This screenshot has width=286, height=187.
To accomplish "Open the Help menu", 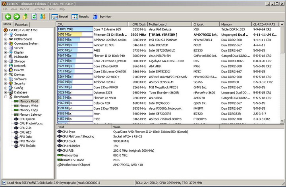I will click(x=62, y=9).
